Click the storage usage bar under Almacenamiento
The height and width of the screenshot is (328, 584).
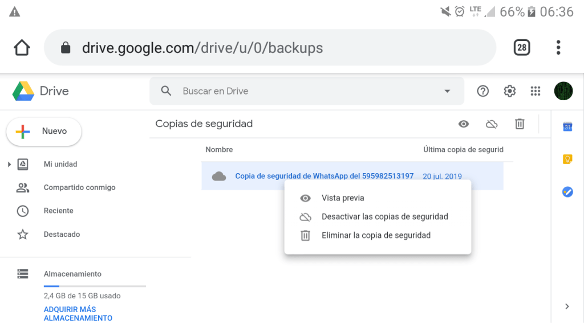pos(95,285)
